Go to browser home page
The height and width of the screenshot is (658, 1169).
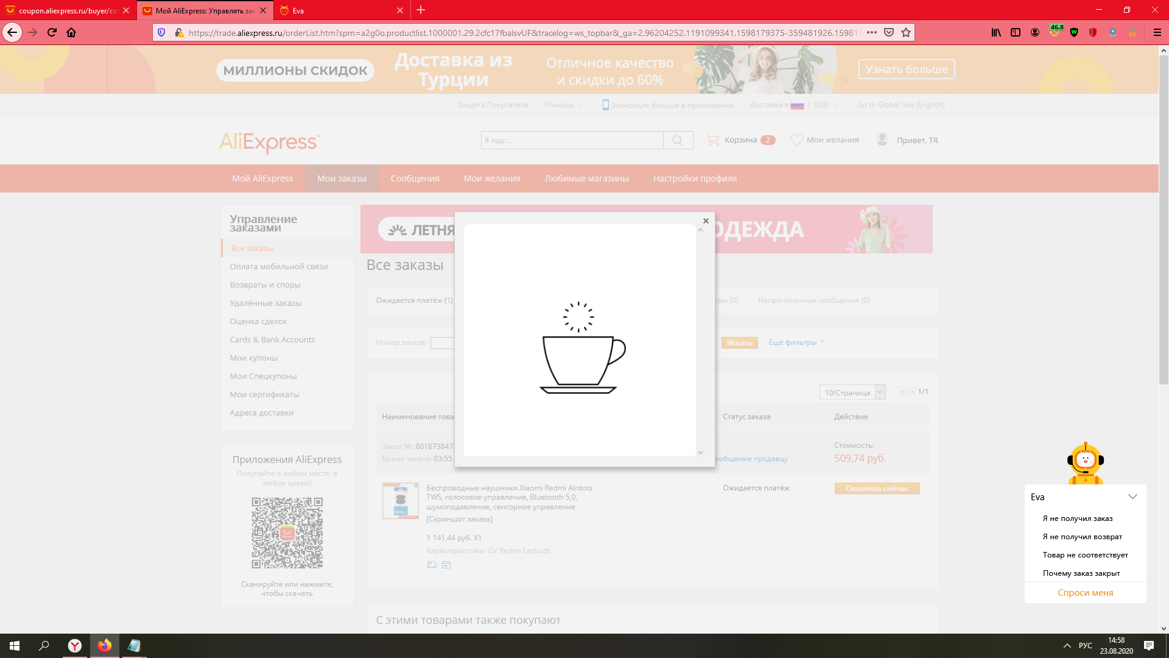(71, 32)
